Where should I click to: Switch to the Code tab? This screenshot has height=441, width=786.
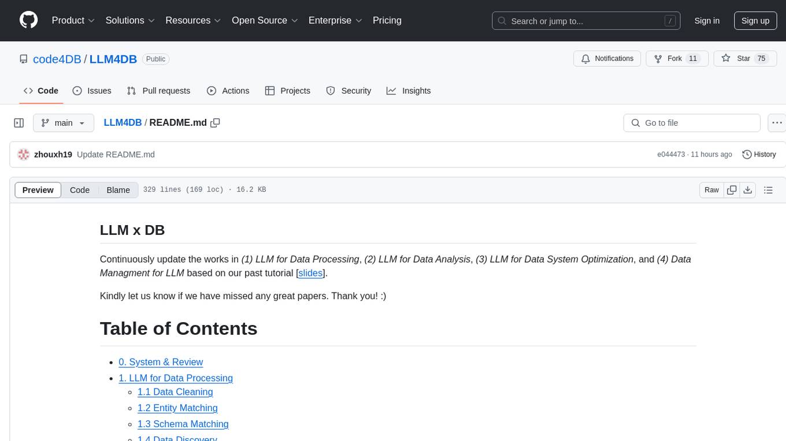point(41,91)
